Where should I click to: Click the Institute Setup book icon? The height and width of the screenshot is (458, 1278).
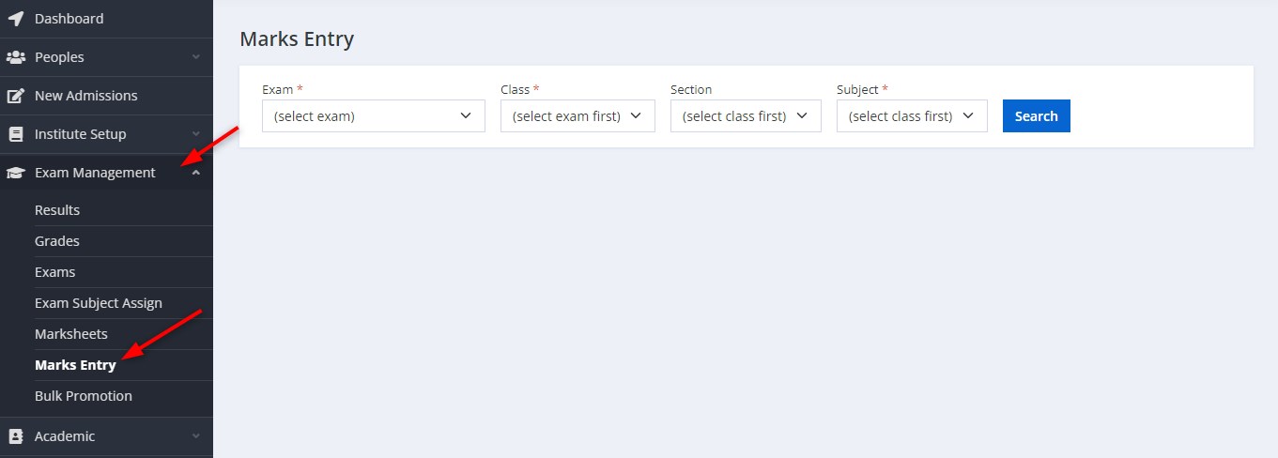[x=16, y=134]
